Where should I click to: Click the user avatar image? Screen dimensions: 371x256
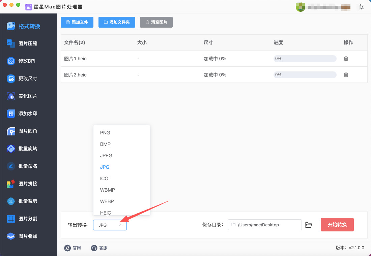coord(300,7)
